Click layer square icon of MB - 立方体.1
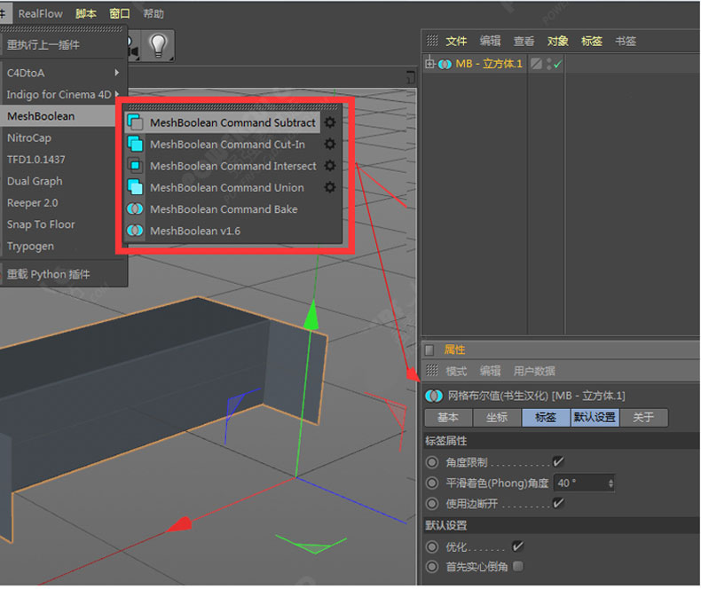 pos(536,64)
